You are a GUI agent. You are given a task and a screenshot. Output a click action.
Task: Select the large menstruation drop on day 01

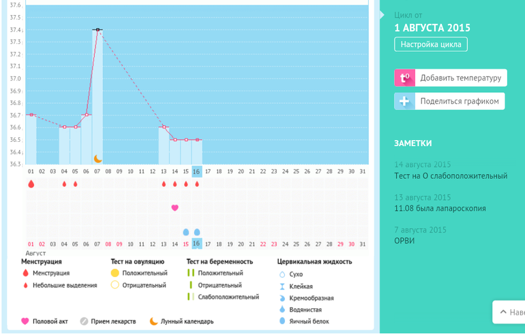[x=31, y=184]
